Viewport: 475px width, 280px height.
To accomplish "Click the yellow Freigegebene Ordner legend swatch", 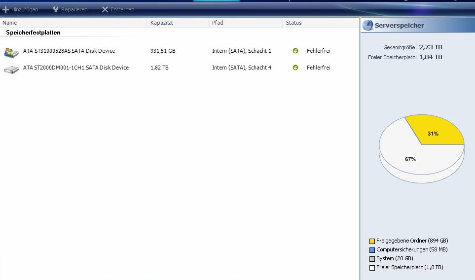I will click(x=372, y=241).
